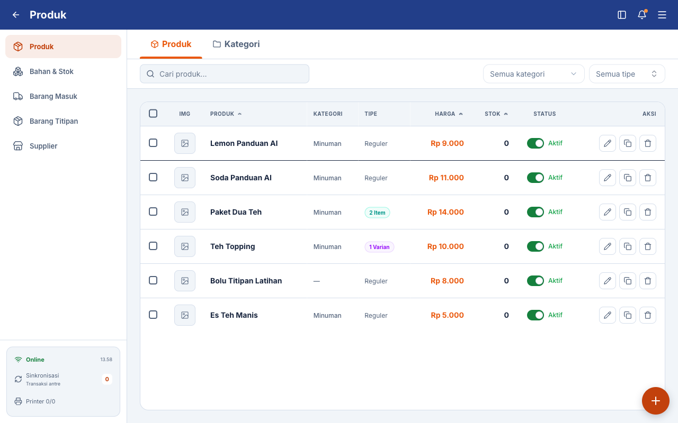Delete Teh Topping product

(648, 246)
